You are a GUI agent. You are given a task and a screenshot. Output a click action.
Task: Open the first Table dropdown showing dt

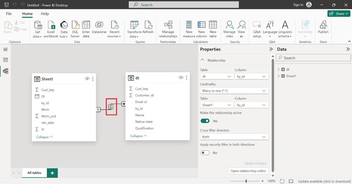[x=217, y=77]
